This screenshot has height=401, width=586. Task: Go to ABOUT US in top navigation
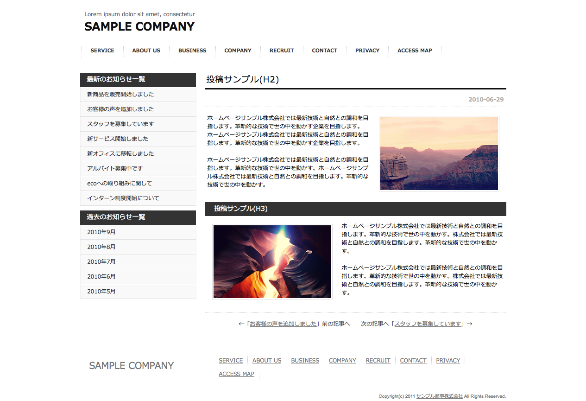click(x=146, y=51)
